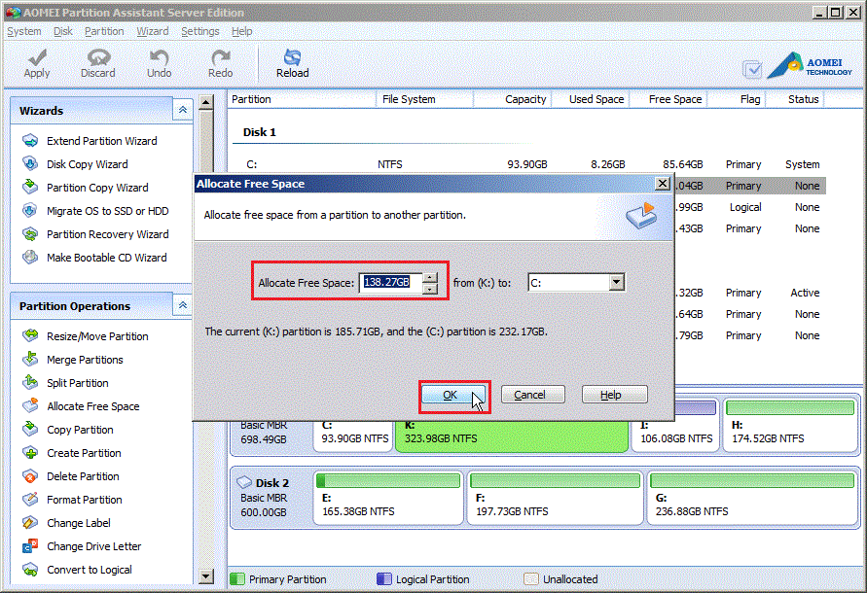Click sidebar scrollbar down arrow
This screenshot has height=593, width=867.
coord(205,576)
